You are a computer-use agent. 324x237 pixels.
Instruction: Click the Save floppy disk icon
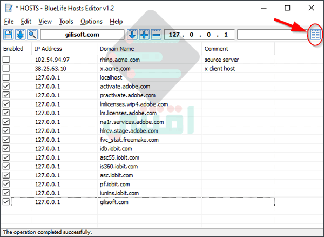click(x=9, y=35)
